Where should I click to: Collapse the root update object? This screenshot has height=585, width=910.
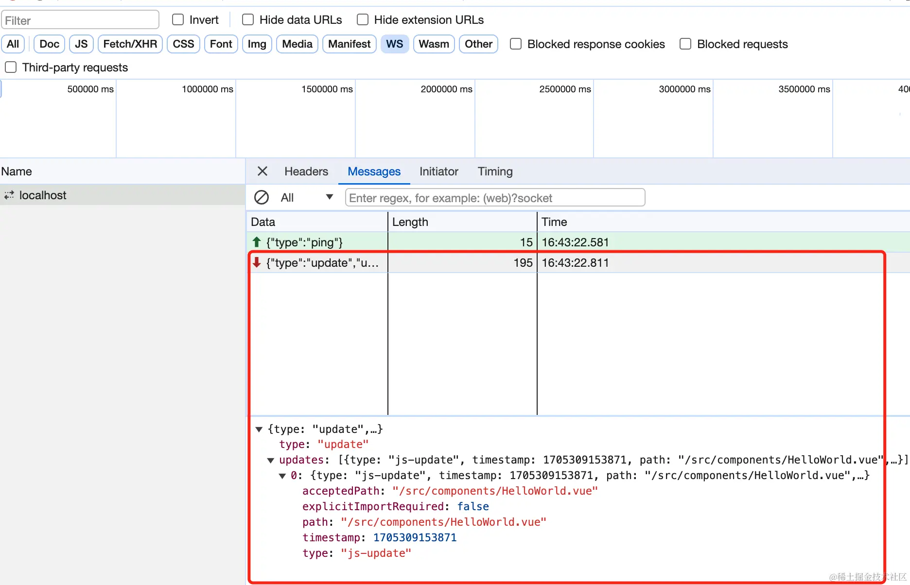[259, 430]
